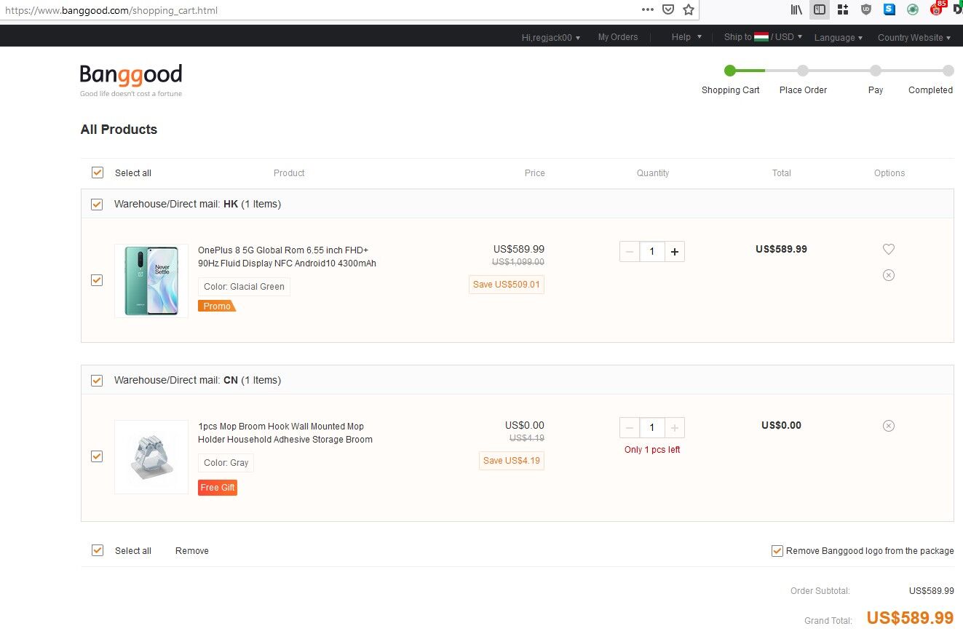Open Ship to / USD dropdown

[763, 37]
